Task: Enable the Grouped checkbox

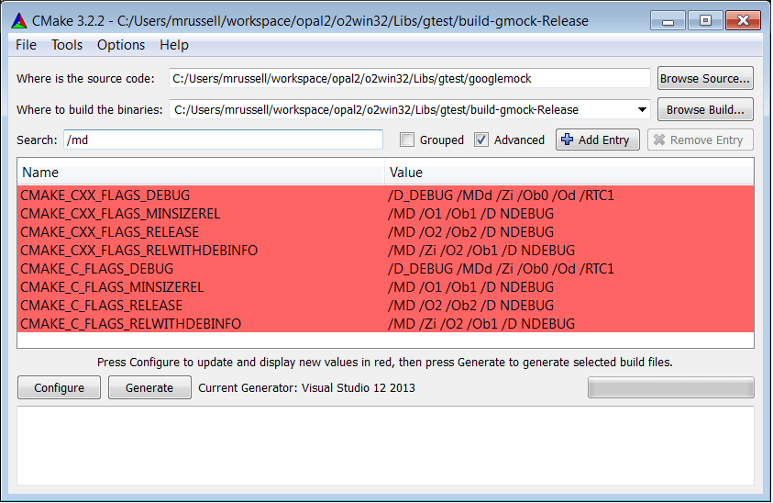Action: (x=407, y=140)
